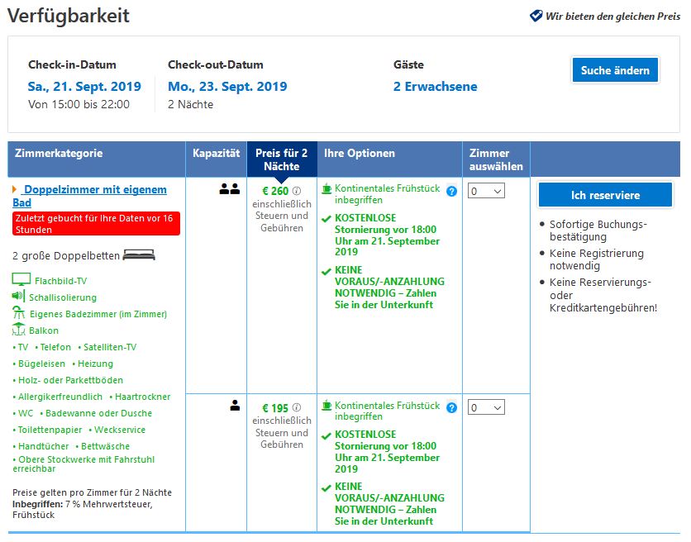Click the double bed icon
The image size is (691, 542).
pos(139,255)
